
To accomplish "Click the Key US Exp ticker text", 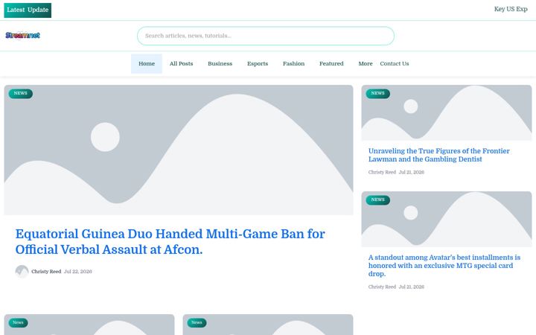I will tap(511, 9).
